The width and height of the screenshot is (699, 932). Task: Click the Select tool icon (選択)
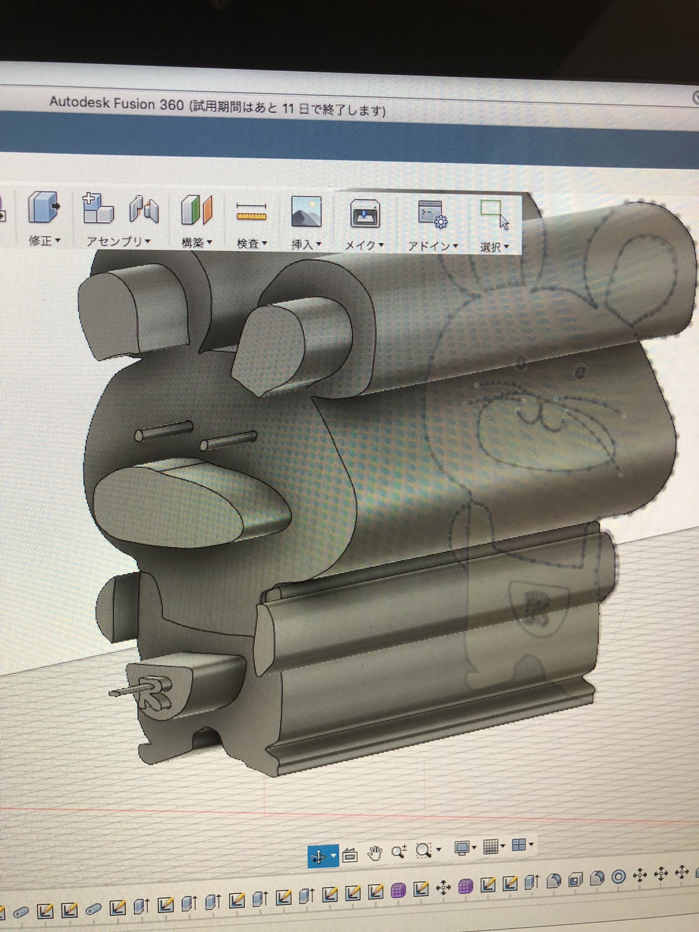point(495,214)
